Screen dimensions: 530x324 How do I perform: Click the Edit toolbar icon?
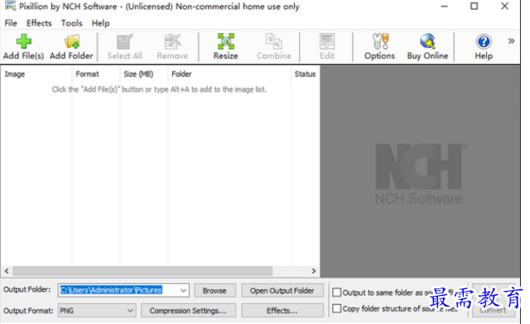327,41
